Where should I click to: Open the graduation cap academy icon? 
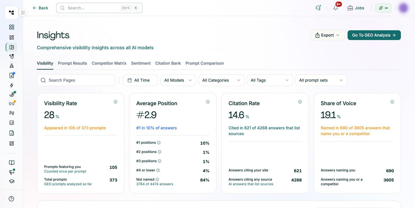[x=12, y=181]
